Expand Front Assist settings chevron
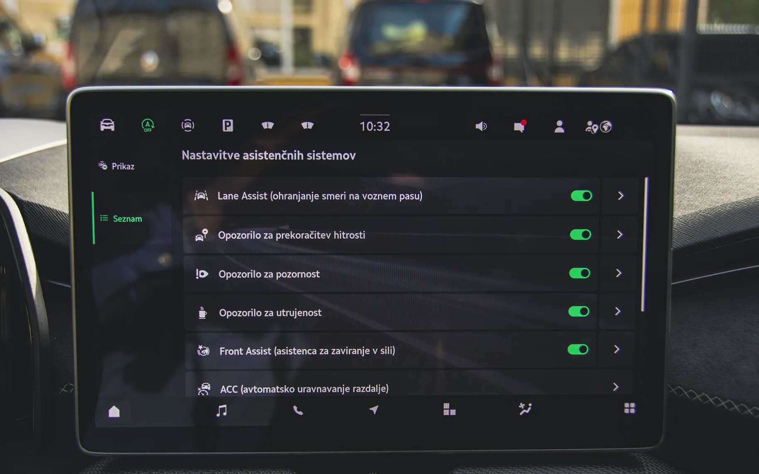The width and height of the screenshot is (759, 474). click(x=617, y=349)
